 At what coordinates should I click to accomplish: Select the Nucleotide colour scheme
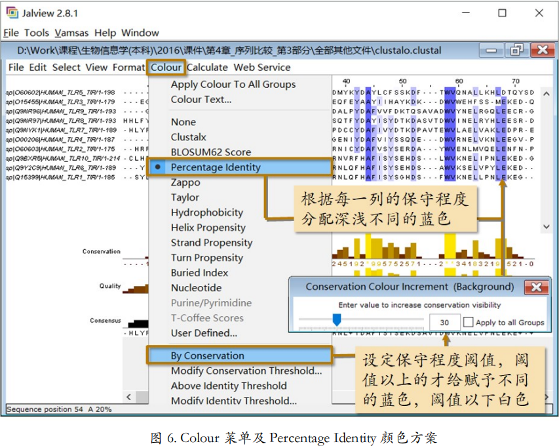[x=196, y=288]
